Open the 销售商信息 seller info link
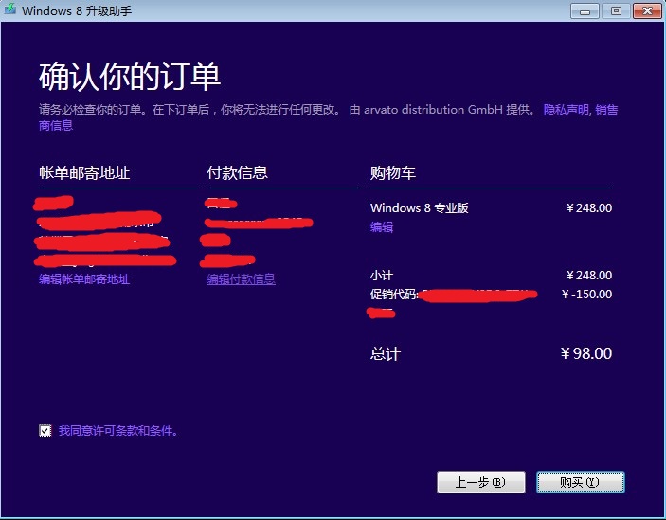 606,110
